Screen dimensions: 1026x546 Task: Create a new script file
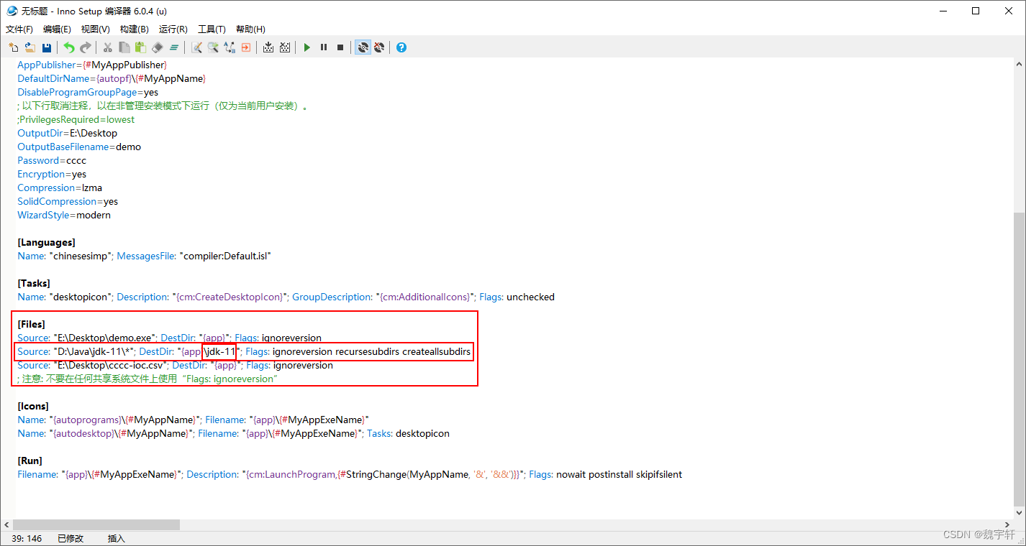click(14, 47)
